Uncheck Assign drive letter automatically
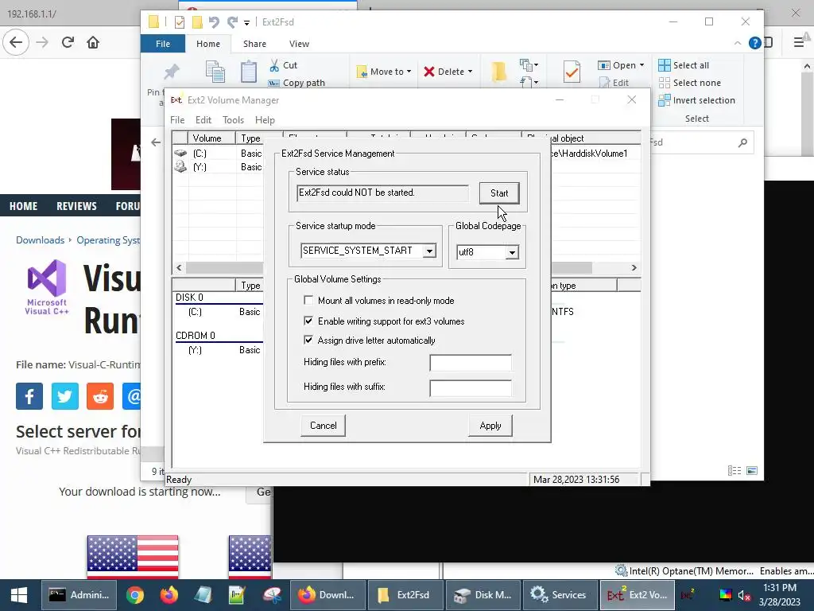Image resolution: width=814 pixels, height=611 pixels. 308,341
